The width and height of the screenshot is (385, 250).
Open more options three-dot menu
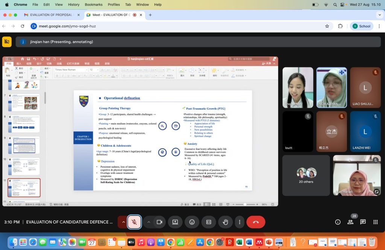(239, 222)
